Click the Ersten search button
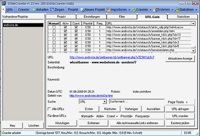The image size is (200, 136). point(89,109)
